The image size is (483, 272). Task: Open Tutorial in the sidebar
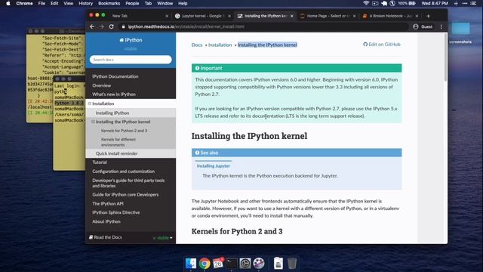click(100, 162)
